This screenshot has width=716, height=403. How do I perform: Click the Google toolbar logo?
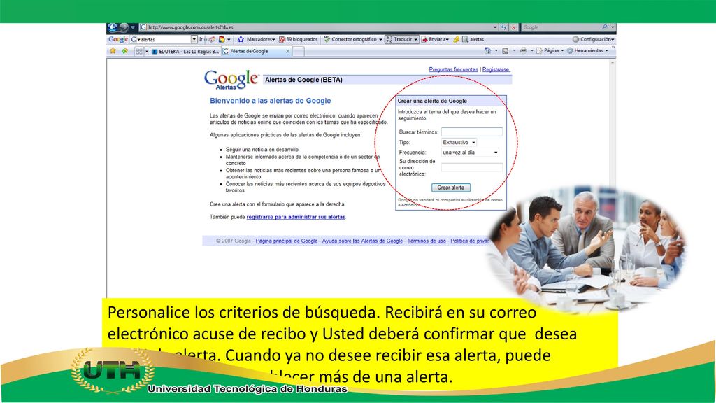pyautogui.click(x=117, y=39)
